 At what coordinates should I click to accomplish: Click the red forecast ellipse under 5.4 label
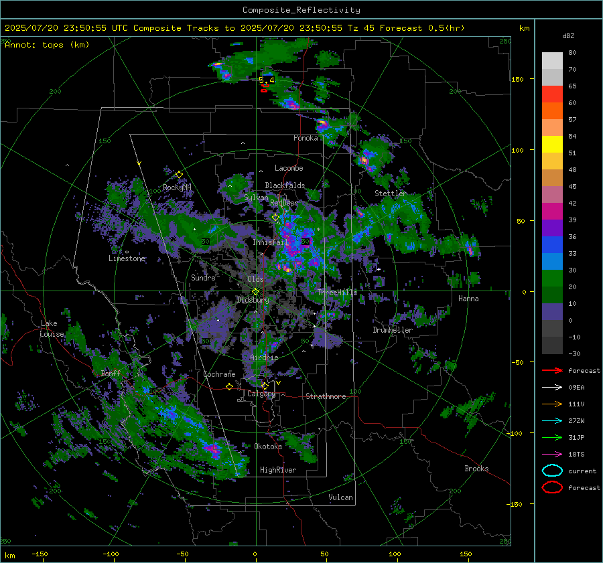pyautogui.click(x=264, y=90)
